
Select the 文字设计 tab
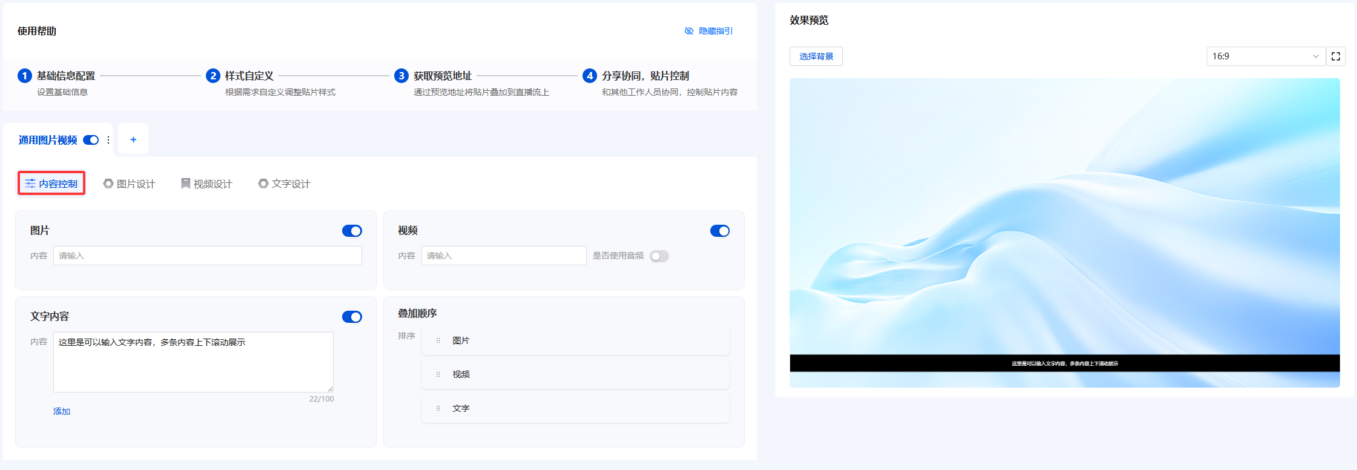tap(285, 184)
